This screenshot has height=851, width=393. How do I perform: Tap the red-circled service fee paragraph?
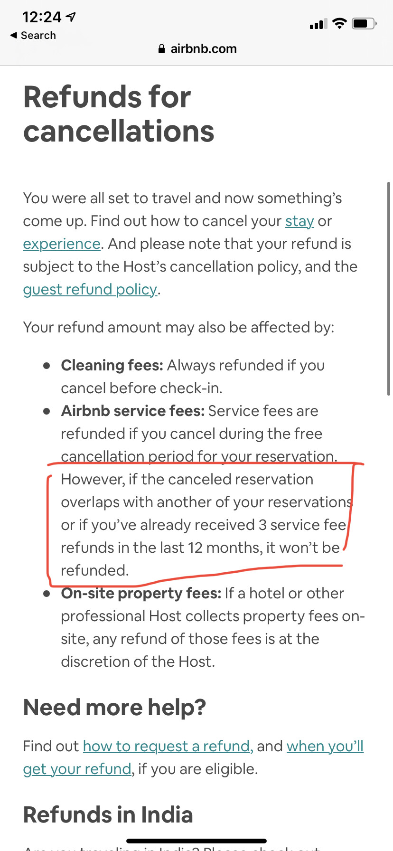pyautogui.click(x=199, y=525)
